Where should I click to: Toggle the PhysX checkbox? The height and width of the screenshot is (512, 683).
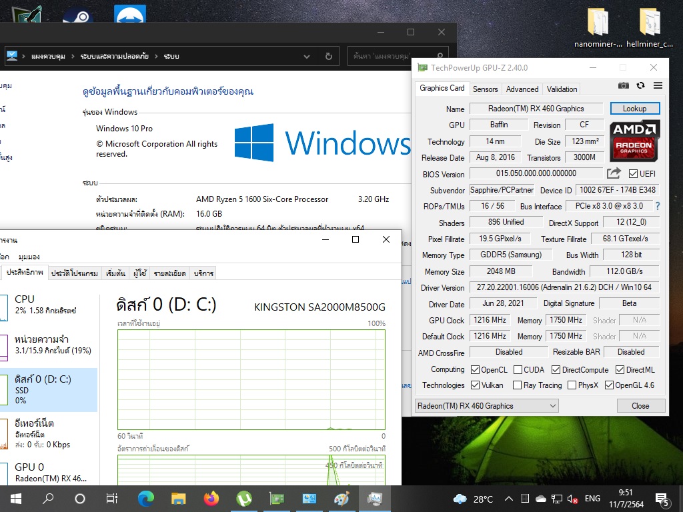572,385
